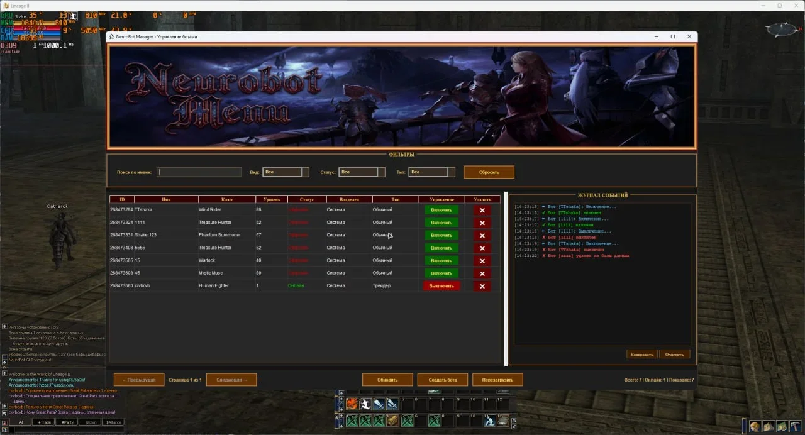Open the Тип filter dropdown
Image resolution: width=805 pixels, height=435 pixels.
(431, 172)
